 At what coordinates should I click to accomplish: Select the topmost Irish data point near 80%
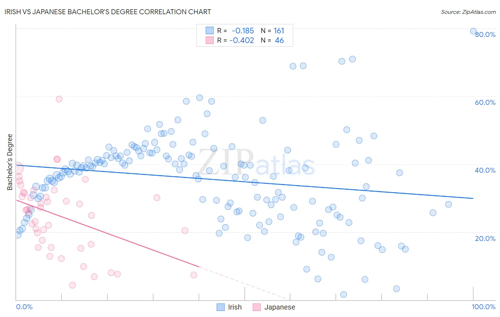[473, 31]
